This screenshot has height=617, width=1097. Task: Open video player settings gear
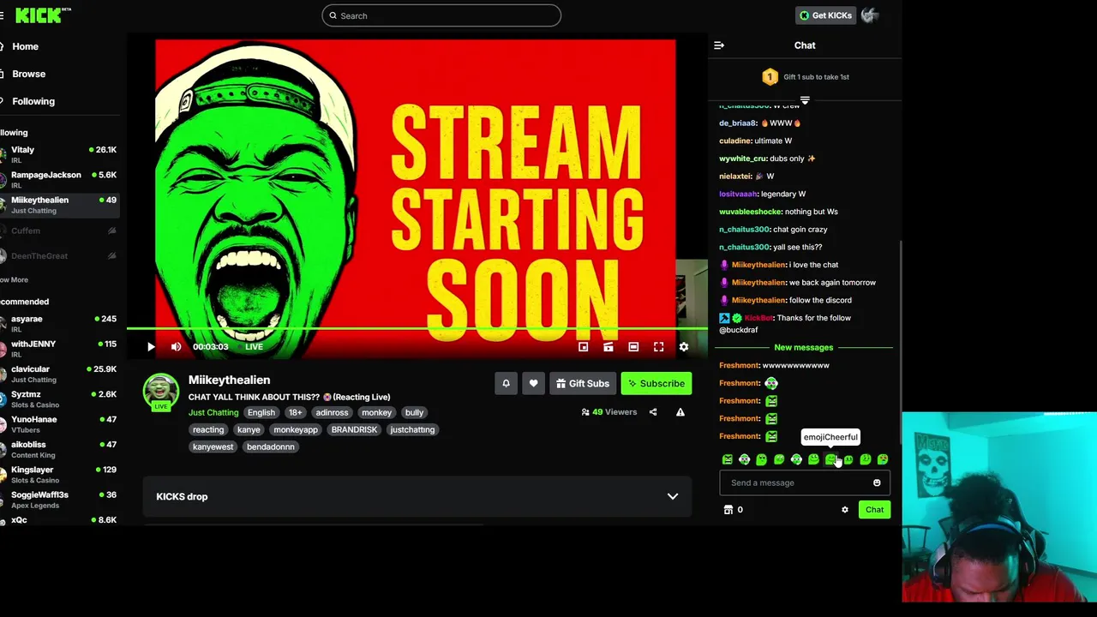[x=684, y=346]
